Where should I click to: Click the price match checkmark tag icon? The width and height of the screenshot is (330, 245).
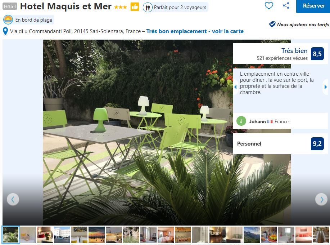272,24
